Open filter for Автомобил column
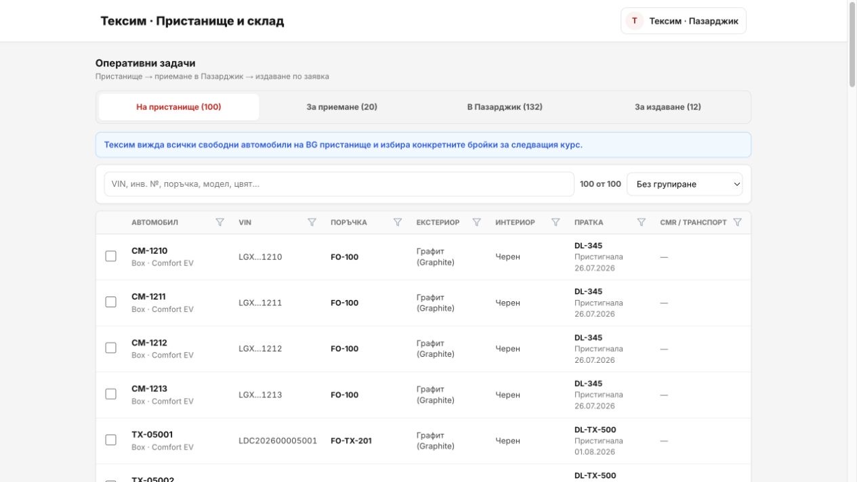This screenshot has height=482, width=857. (x=220, y=222)
